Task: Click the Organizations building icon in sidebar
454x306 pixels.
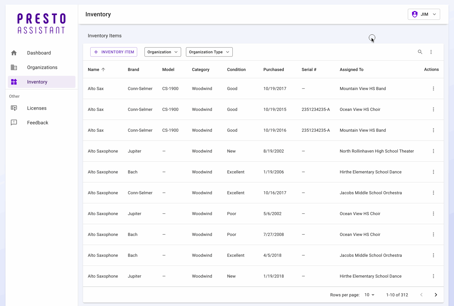Action: coord(14,67)
